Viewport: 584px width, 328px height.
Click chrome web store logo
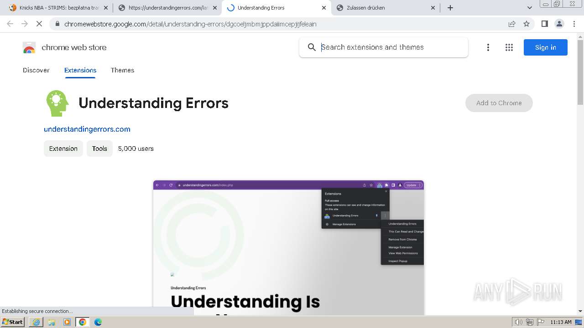[65, 47]
